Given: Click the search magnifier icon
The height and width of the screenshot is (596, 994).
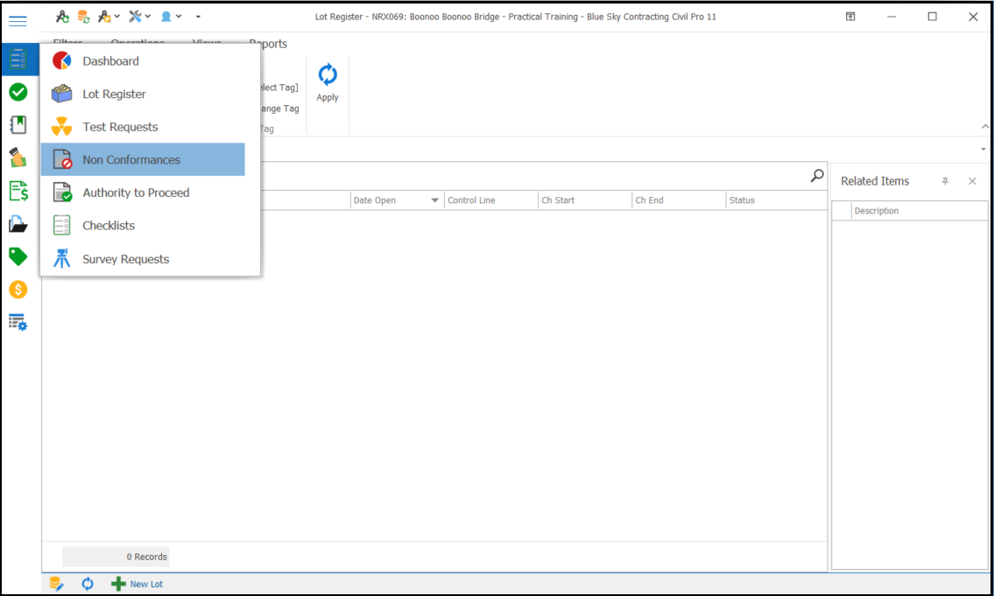Looking at the screenshot, I should pos(816,176).
